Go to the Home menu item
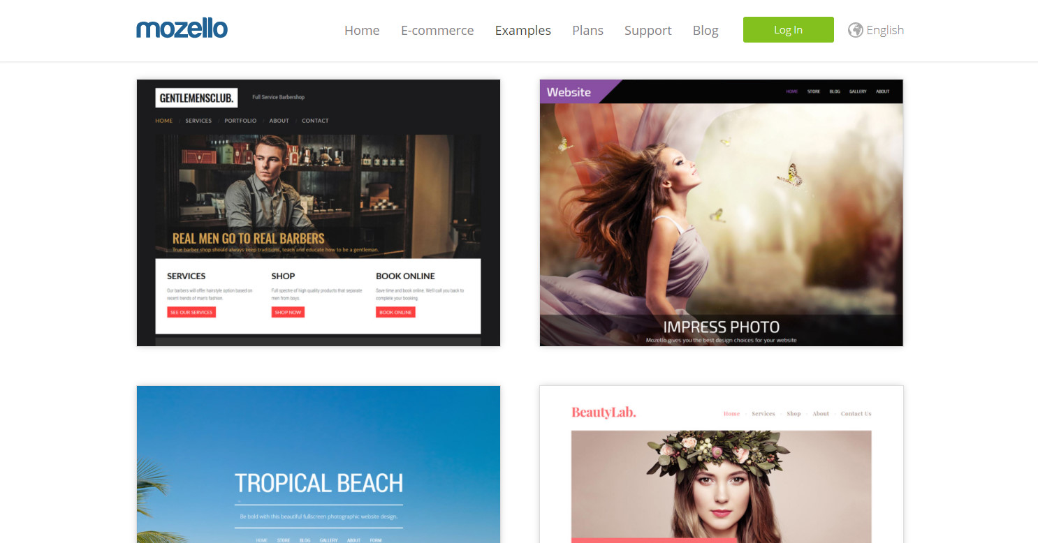This screenshot has width=1038, height=543. (x=362, y=30)
